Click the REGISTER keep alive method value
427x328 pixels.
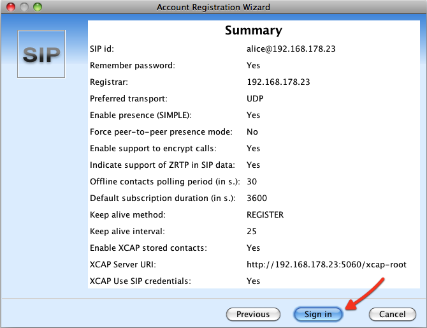click(265, 214)
